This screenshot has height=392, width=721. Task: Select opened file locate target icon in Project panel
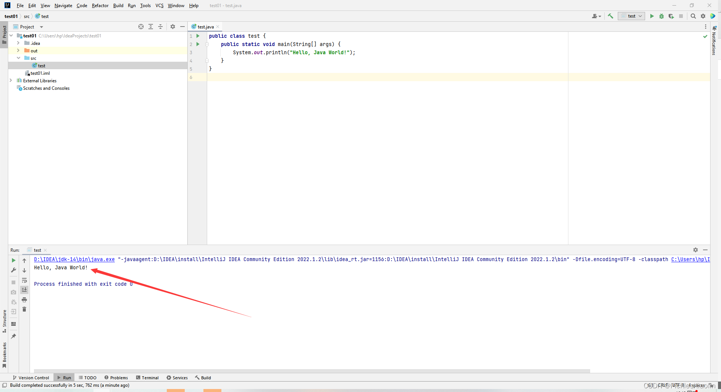(x=141, y=27)
